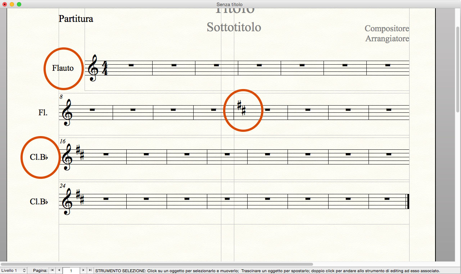Go to next page arrow

[x=83, y=270]
